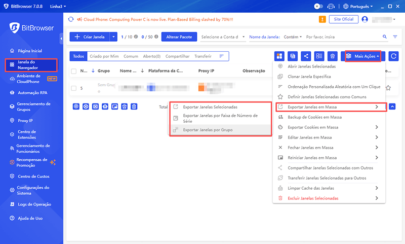Click the share icon in the toolbar
Screen dimensions: 405x244
(x=306, y=56)
